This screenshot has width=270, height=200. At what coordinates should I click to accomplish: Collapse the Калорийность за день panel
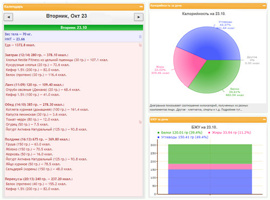264,5
